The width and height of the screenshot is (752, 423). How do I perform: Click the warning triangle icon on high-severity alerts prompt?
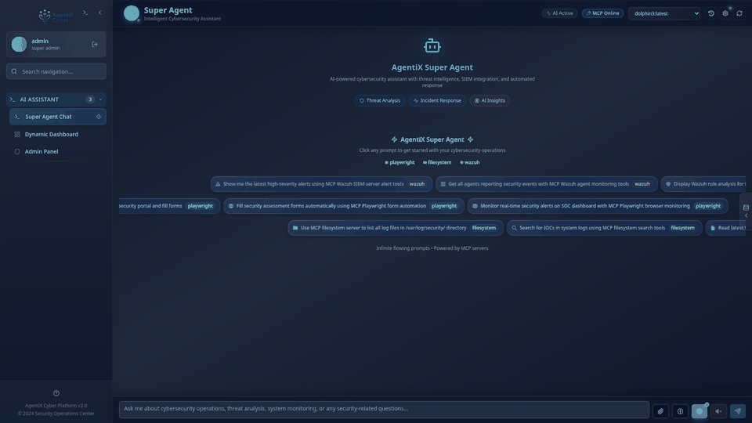(x=218, y=184)
